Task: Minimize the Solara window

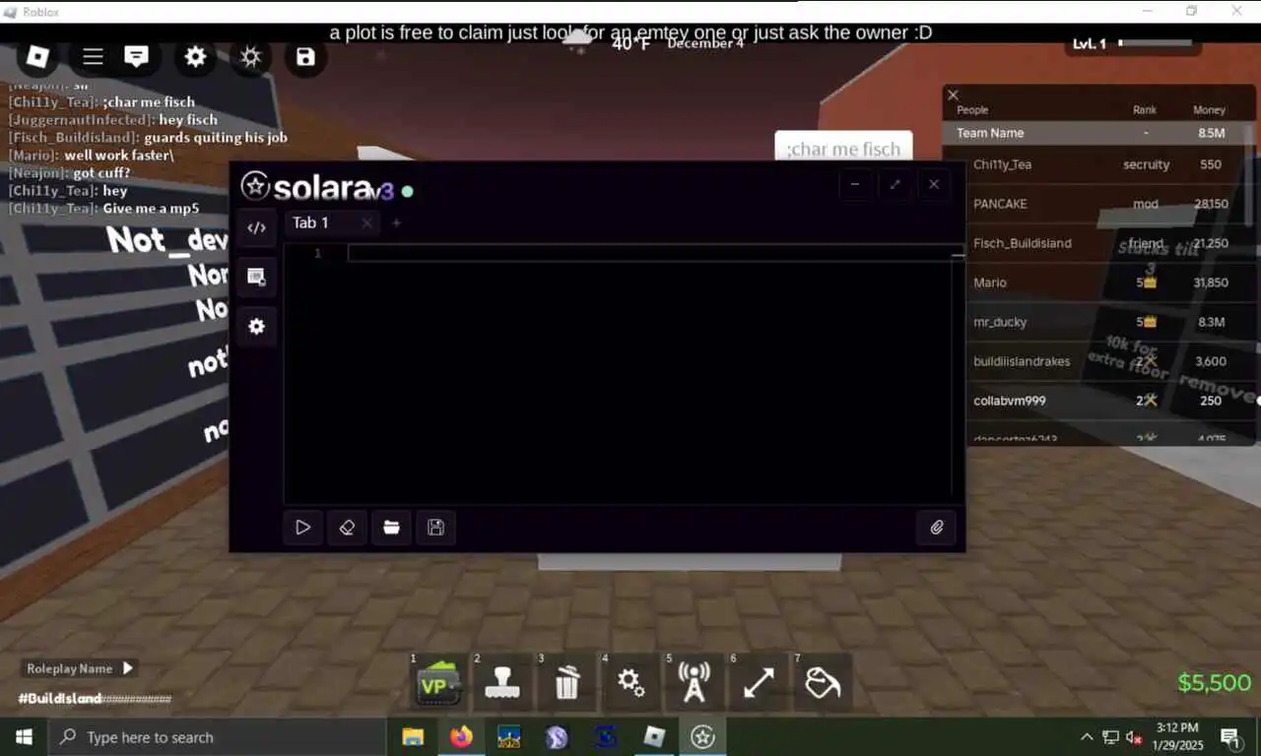Action: point(854,184)
